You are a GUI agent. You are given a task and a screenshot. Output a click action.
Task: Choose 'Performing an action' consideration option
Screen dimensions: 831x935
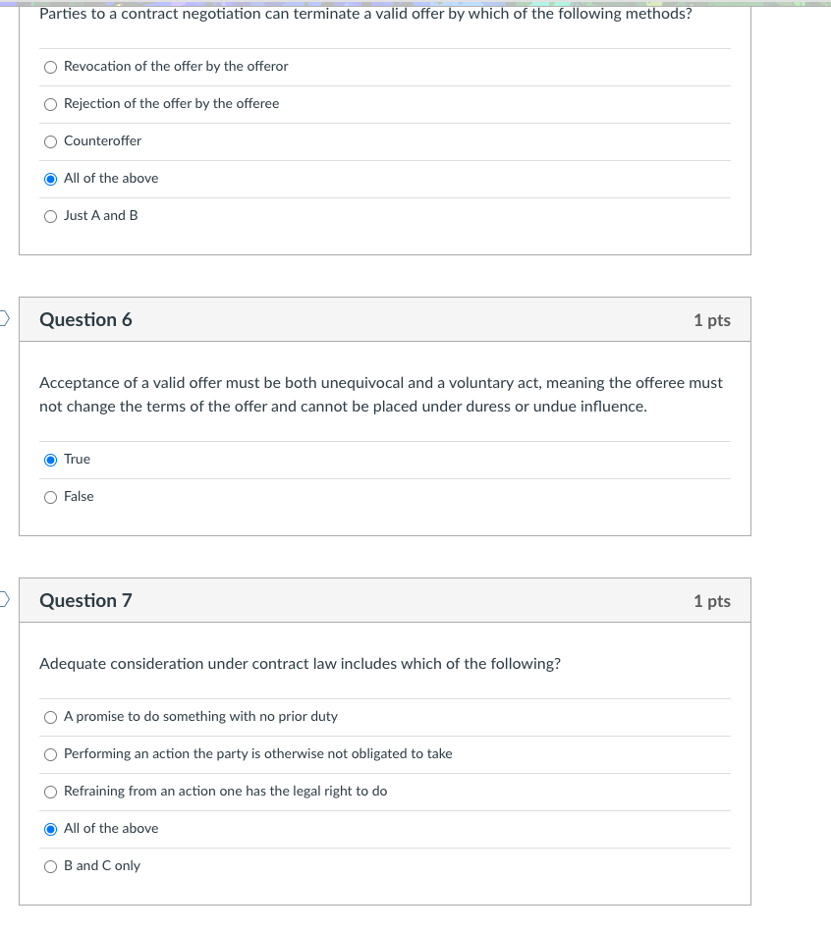coord(51,754)
